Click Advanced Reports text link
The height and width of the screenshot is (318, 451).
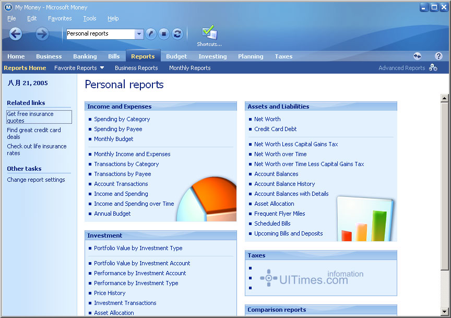[401, 68]
